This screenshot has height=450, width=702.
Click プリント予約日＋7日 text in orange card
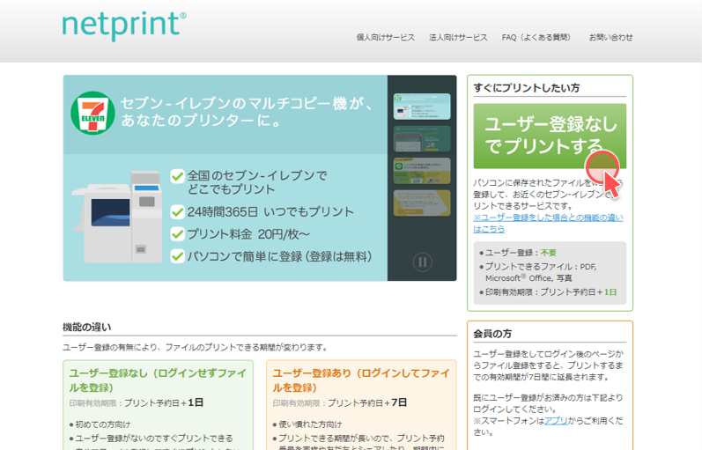367,403
